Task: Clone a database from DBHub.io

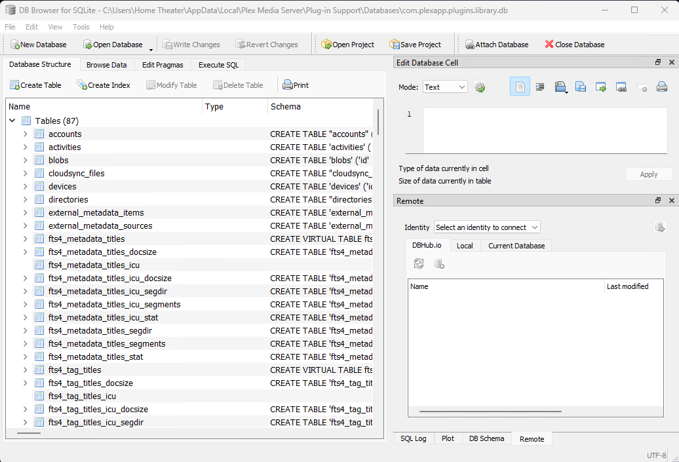Action: [438, 263]
